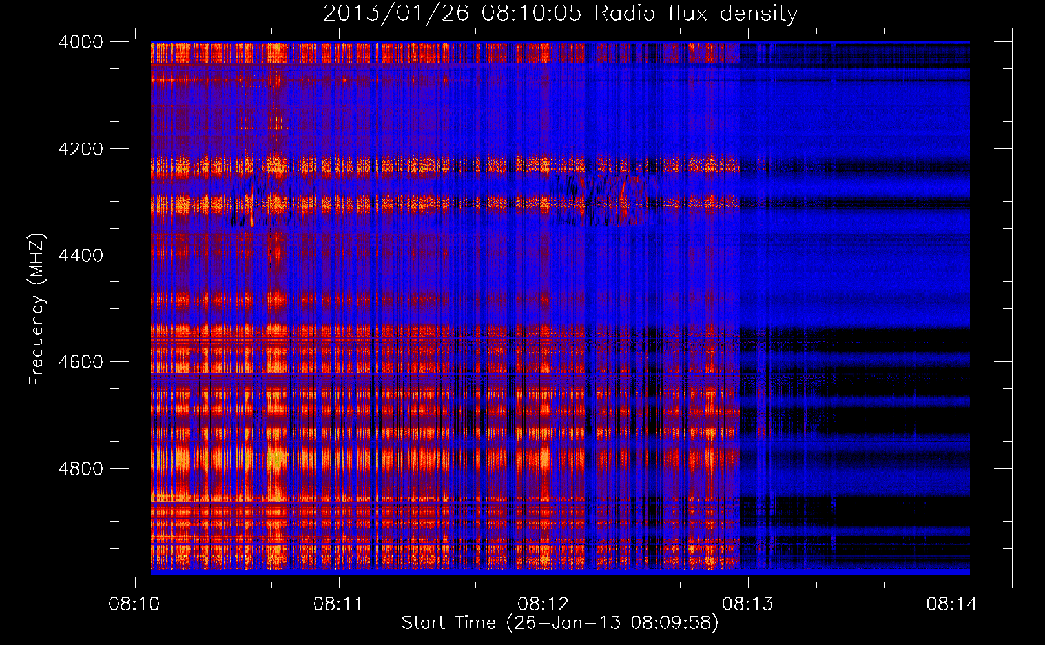Click the 08:10 time axis label
Screen dimensions: 1045x645
pyautogui.click(x=134, y=604)
